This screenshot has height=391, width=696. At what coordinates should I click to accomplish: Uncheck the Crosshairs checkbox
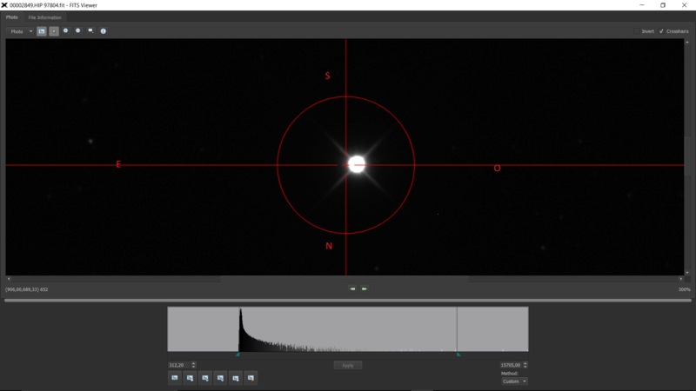[x=661, y=31]
